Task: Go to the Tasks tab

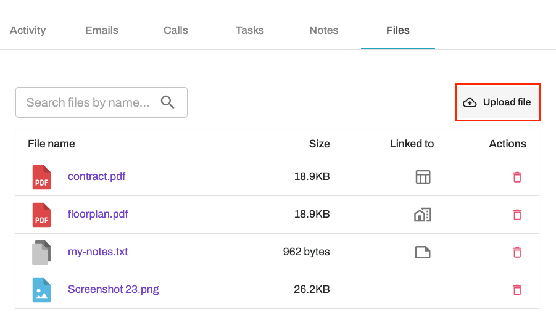Action: [250, 30]
